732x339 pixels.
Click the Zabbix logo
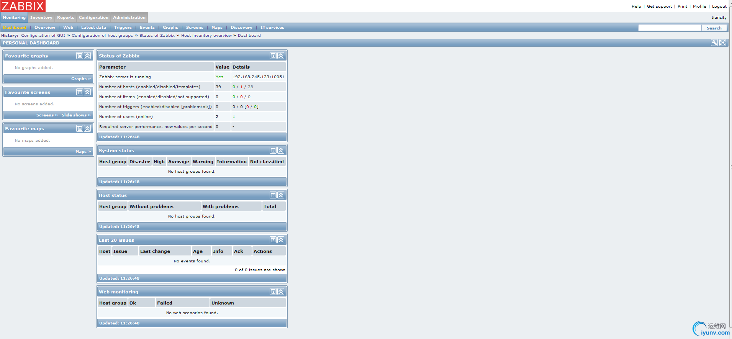coord(23,6)
